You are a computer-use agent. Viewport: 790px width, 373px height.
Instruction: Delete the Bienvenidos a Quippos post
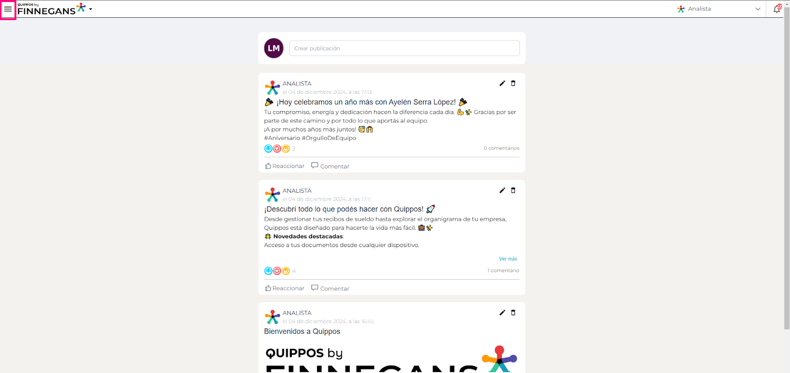(x=513, y=313)
